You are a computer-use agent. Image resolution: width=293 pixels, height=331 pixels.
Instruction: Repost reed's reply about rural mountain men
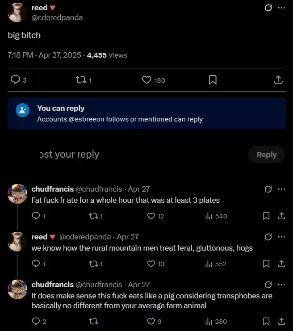tap(93, 264)
